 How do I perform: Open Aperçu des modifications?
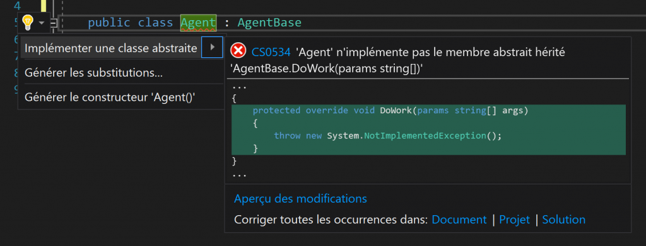tap(300, 199)
